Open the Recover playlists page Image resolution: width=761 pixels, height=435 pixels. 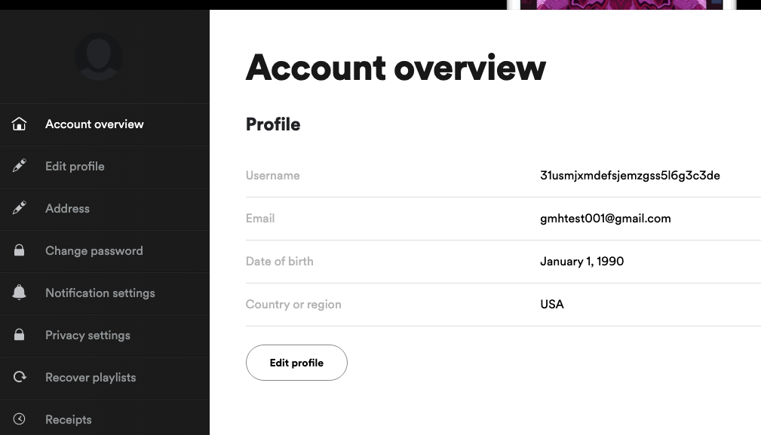[91, 378]
